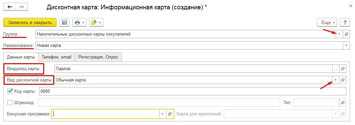This screenshot has width=355, height=125.
Task: Open help with the question mark button
Action: [x=345, y=22]
